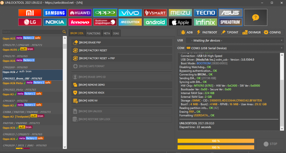Select the MediaTek chipset tile
Image resolution: width=286 pixels, height=153 pixels.
[x=130, y=22]
